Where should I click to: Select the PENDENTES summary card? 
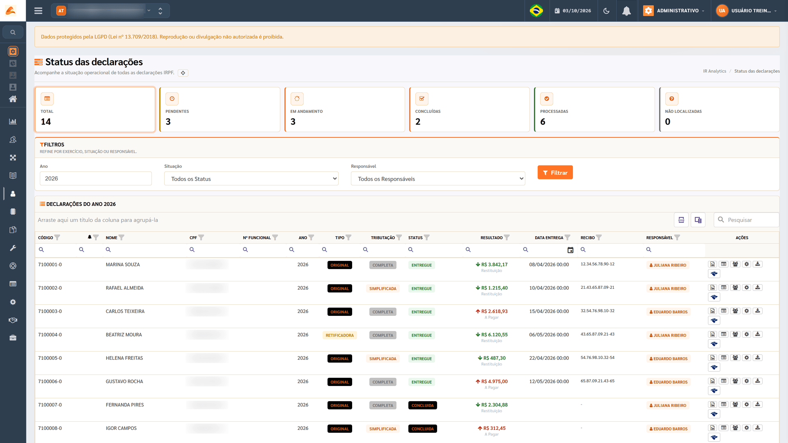(220, 110)
